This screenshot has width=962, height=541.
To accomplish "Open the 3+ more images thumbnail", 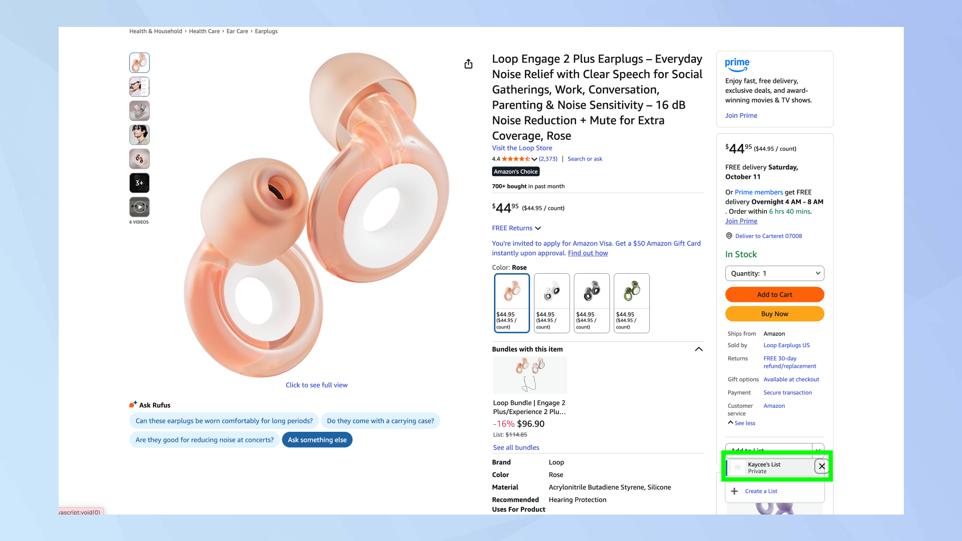I will (x=139, y=183).
